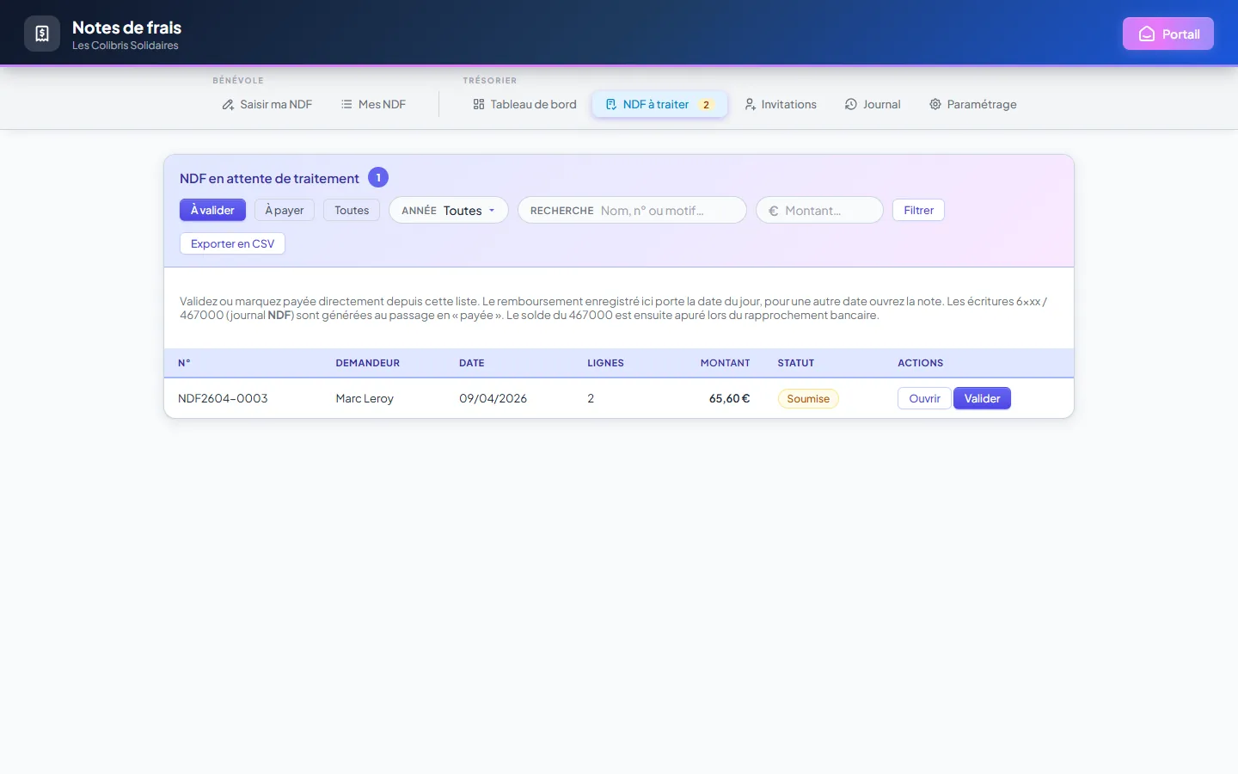Select the À valider filter toggle
The image size is (1238, 774).
tap(212, 210)
